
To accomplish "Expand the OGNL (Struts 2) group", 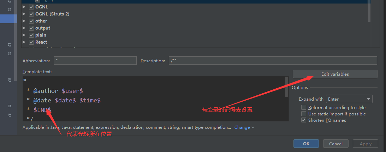I will coord(24,14).
